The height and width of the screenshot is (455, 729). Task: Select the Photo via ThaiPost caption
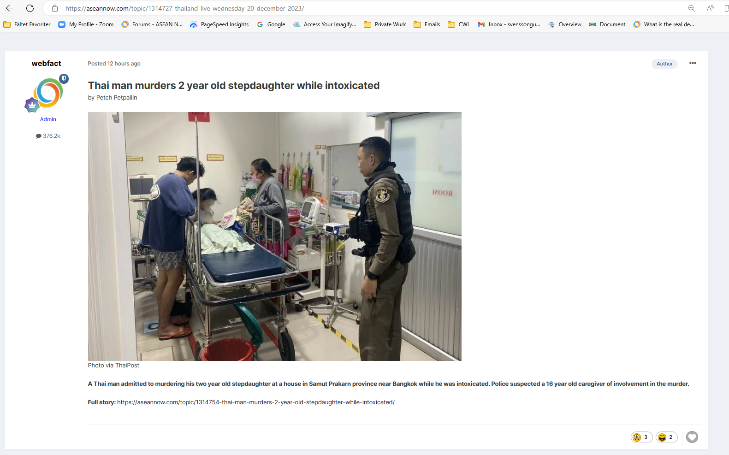[x=113, y=366]
